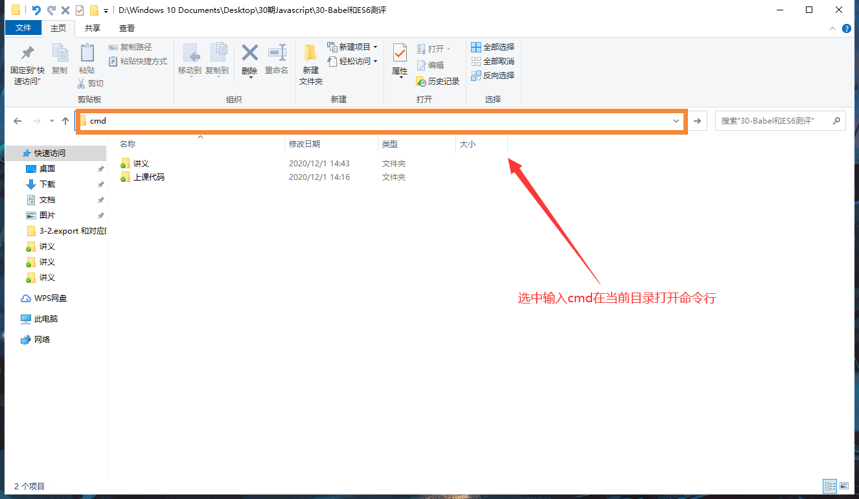Expand address bar history dropdown
This screenshot has width=859, height=499.
pyautogui.click(x=676, y=121)
